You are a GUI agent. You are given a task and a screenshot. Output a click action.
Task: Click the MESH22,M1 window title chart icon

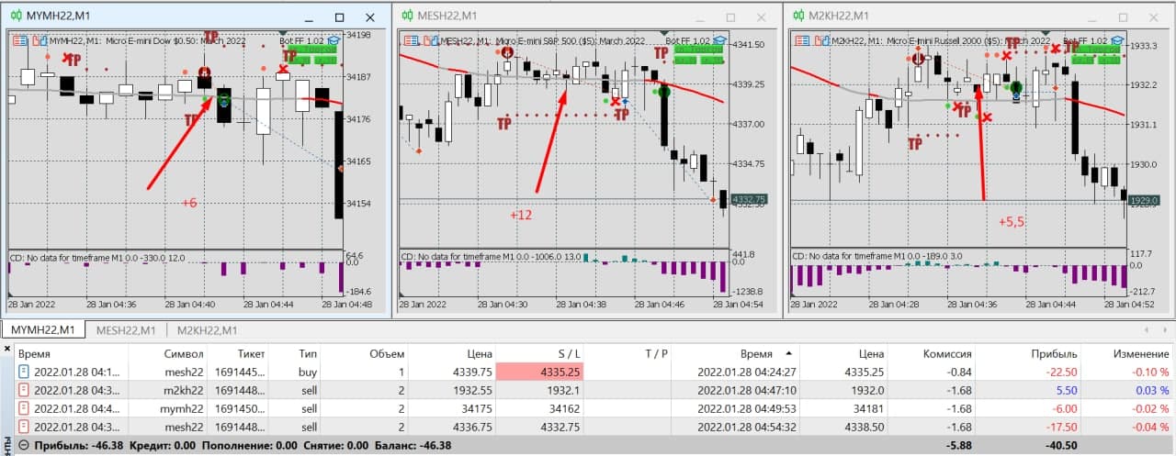click(x=406, y=15)
